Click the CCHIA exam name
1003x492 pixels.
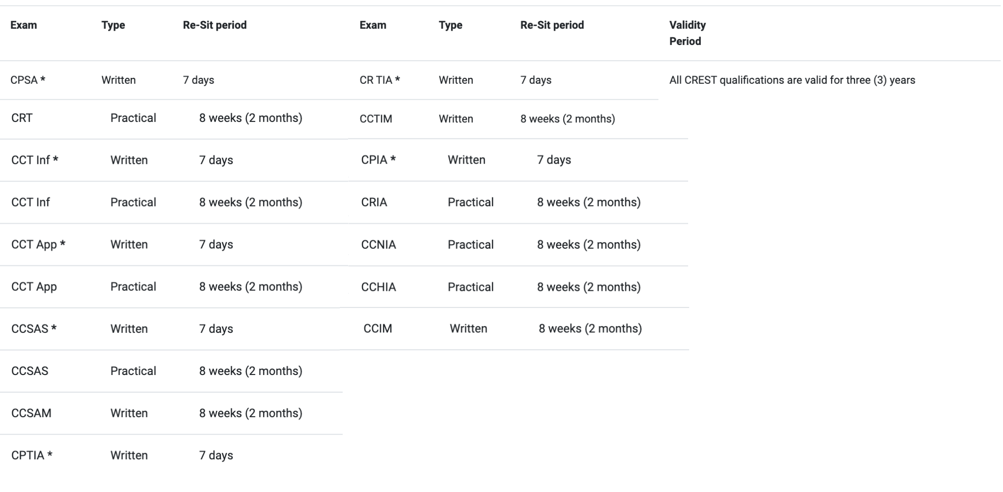click(x=379, y=287)
